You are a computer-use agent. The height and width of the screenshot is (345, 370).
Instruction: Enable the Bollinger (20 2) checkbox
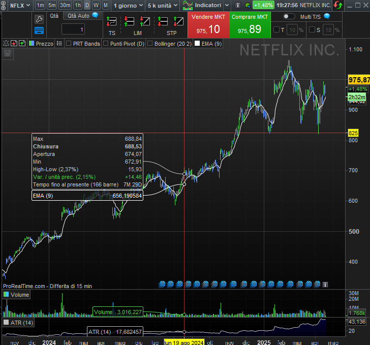[150, 44]
